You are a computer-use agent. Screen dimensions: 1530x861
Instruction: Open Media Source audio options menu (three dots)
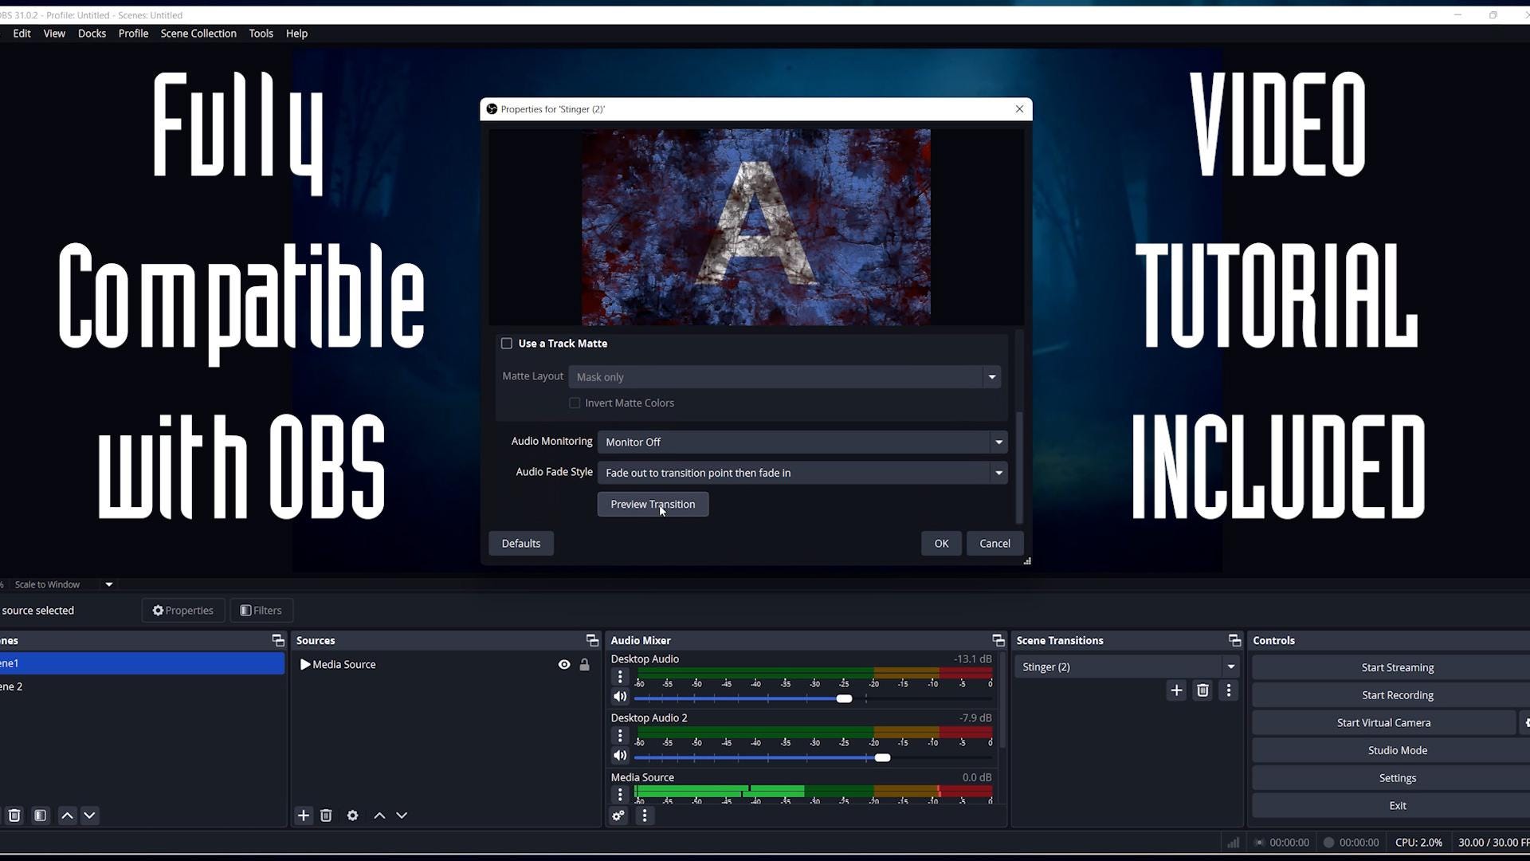click(x=620, y=794)
